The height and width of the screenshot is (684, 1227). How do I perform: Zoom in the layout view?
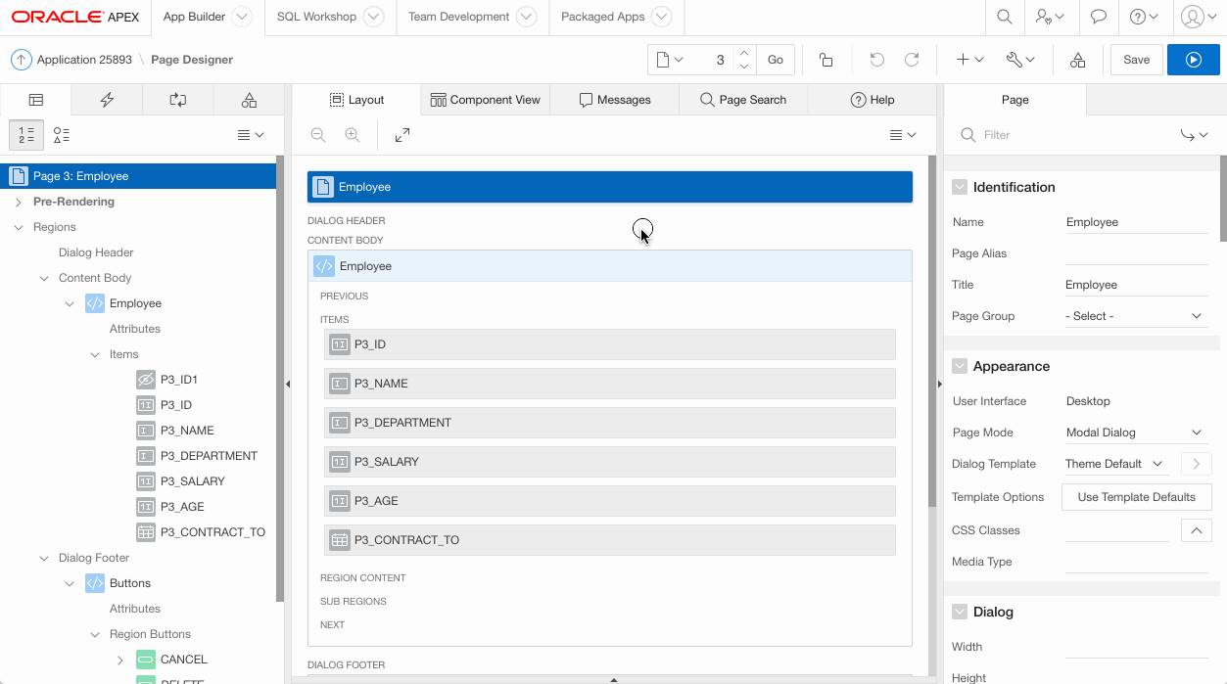(x=352, y=135)
